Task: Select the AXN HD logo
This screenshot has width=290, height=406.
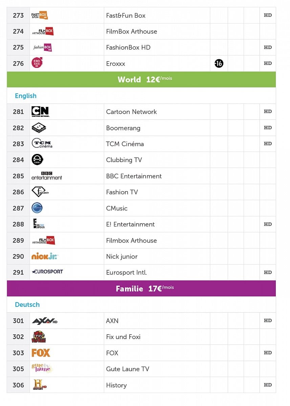Action: 44,321
